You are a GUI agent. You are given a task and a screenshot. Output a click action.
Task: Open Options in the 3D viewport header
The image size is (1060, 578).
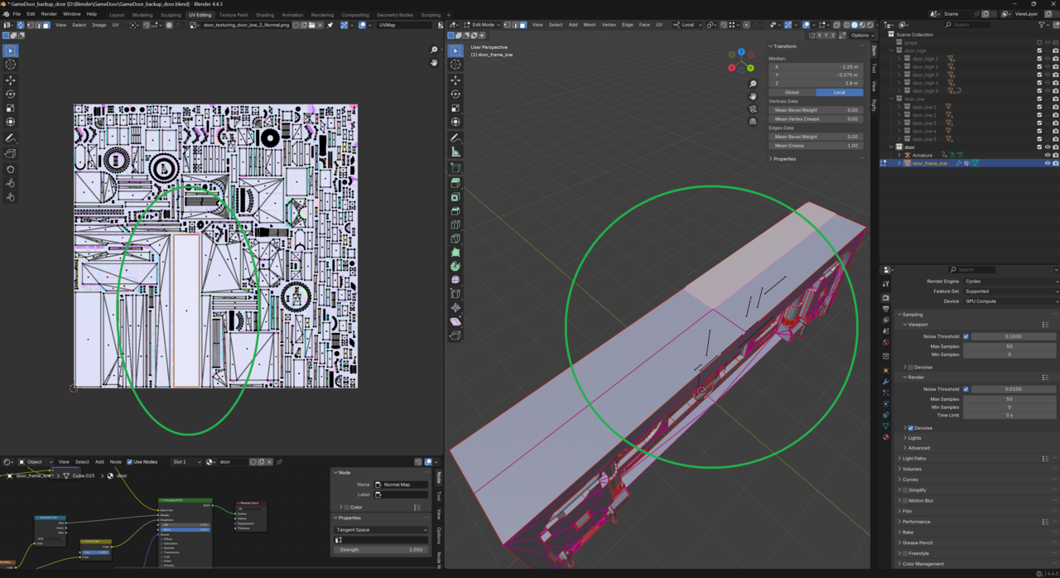coord(860,35)
